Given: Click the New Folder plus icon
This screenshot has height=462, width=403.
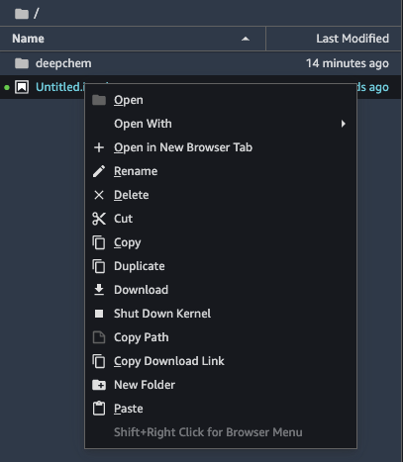Looking at the screenshot, I should pos(99,385).
